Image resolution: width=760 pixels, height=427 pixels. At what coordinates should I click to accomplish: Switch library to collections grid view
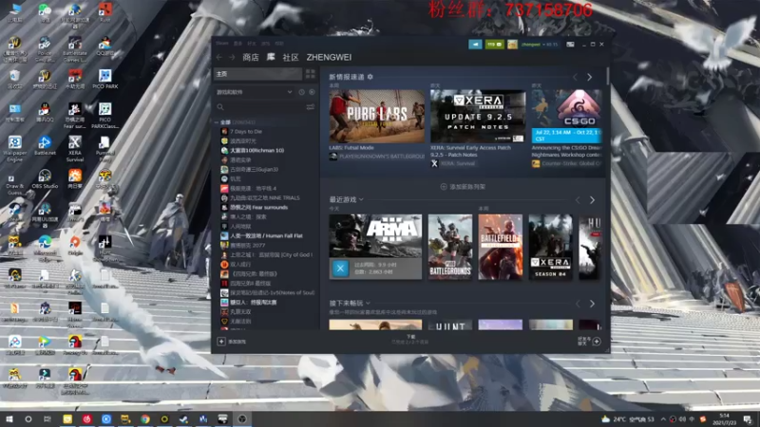(x=311, y=74)
